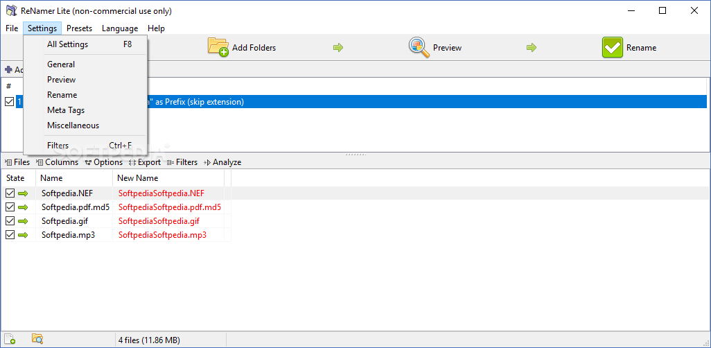The height and width of the screenshot is (348, 711).
Task: Open the Help menu
Action: coord(156,28)
